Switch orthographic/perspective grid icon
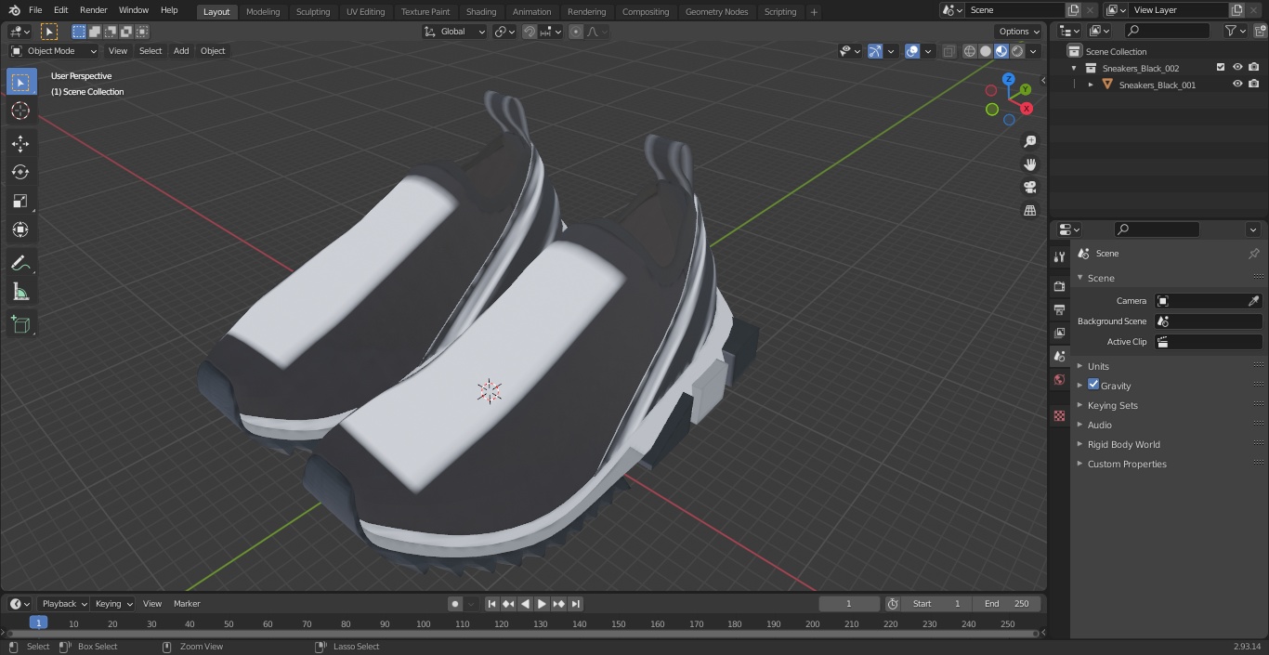 (1029, 211)
